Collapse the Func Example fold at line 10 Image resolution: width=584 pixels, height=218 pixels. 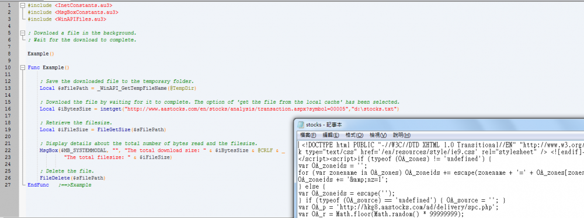click(23, 68)
